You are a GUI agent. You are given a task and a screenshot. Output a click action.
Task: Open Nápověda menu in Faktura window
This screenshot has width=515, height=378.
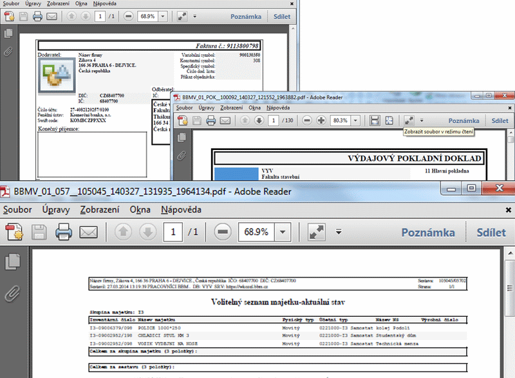click(x=104, y=4)
